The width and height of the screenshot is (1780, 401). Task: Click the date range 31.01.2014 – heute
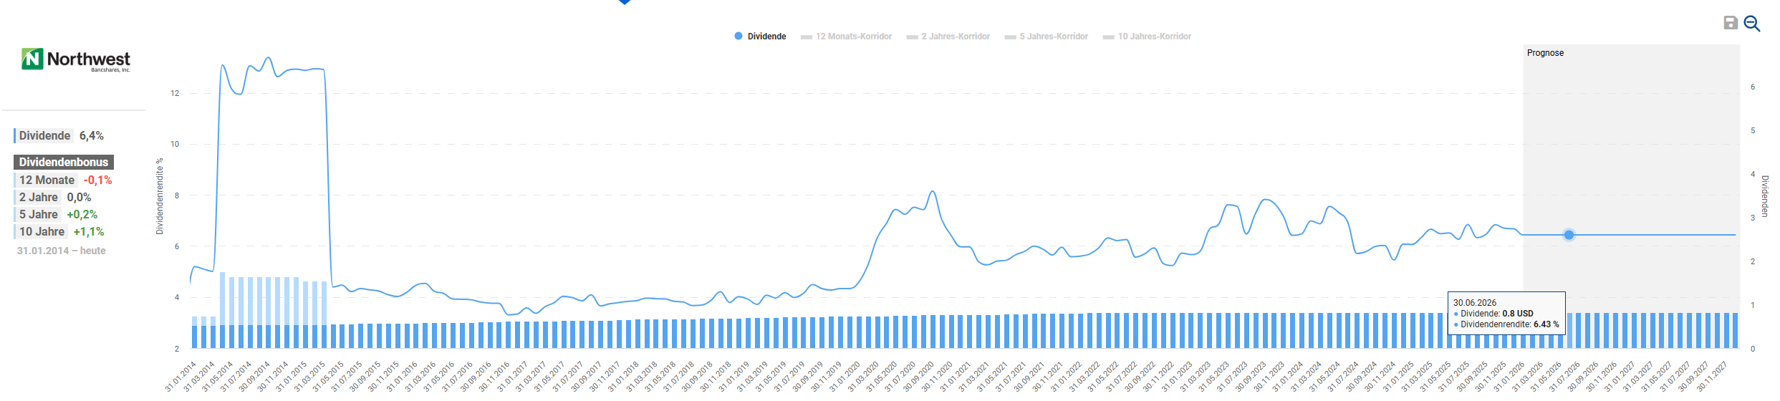click(x=62, y=251)
